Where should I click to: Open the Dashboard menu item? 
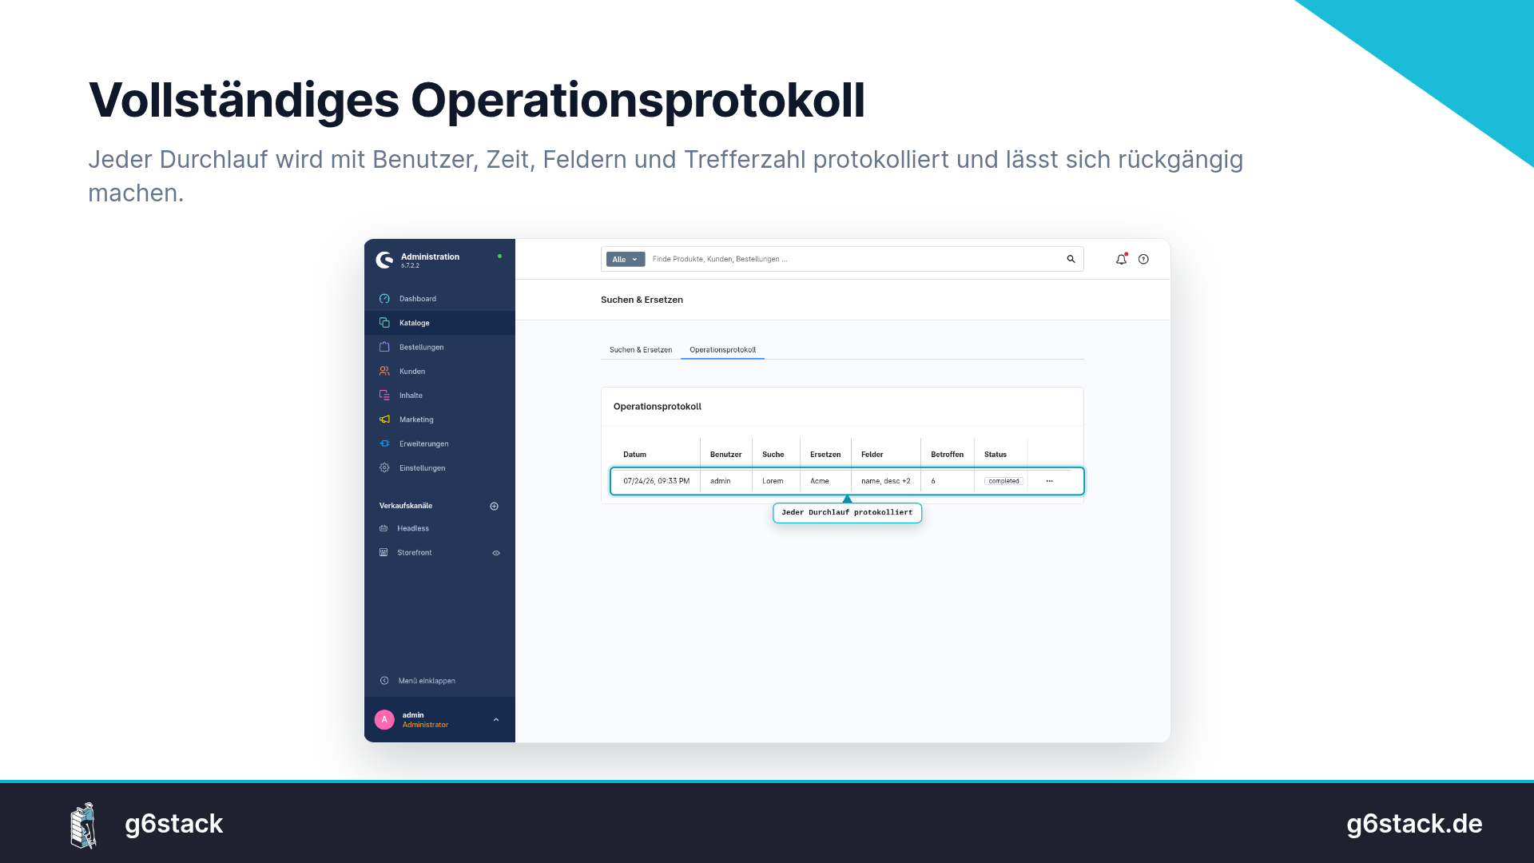[439, 299]
